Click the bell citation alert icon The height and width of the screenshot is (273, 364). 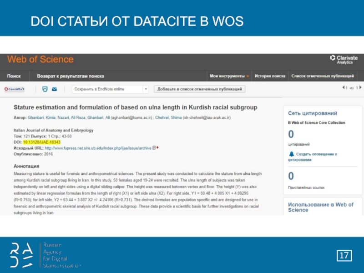[291, 154]
